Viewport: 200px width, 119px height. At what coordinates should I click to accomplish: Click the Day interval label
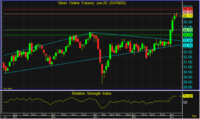(195, 115)
